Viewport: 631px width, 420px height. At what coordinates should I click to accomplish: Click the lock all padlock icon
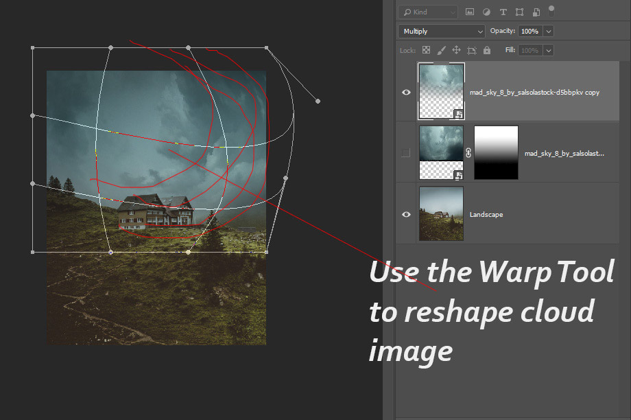(486, 50)
